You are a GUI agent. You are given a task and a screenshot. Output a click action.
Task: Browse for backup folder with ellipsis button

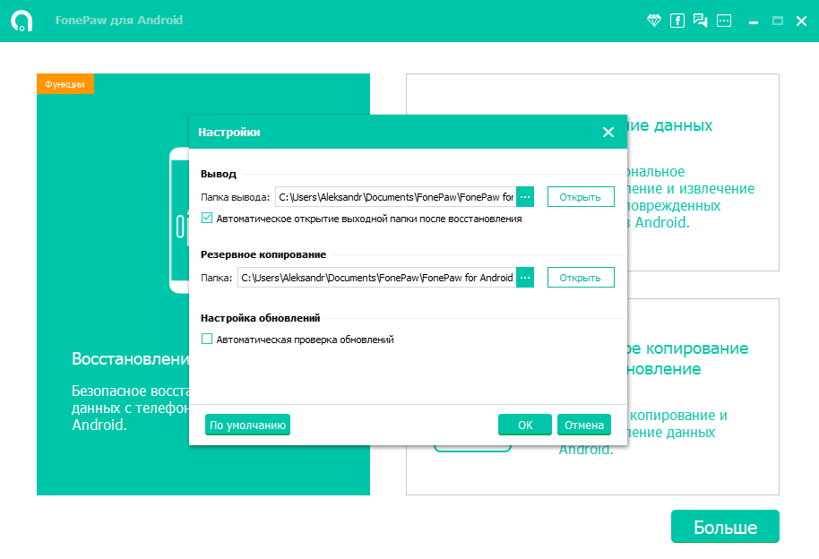(525, 278)
